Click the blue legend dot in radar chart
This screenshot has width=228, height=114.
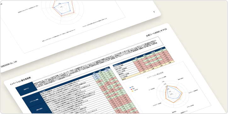point(130,87)
